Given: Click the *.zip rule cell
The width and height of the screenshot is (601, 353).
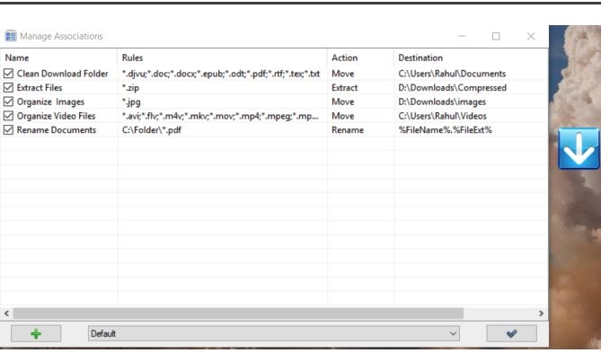Looking at the screenshot, I should coord(130,88).
